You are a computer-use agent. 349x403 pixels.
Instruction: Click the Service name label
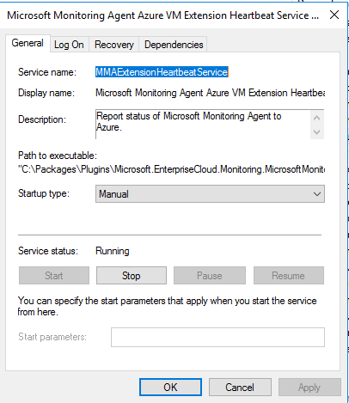point(47,72)
